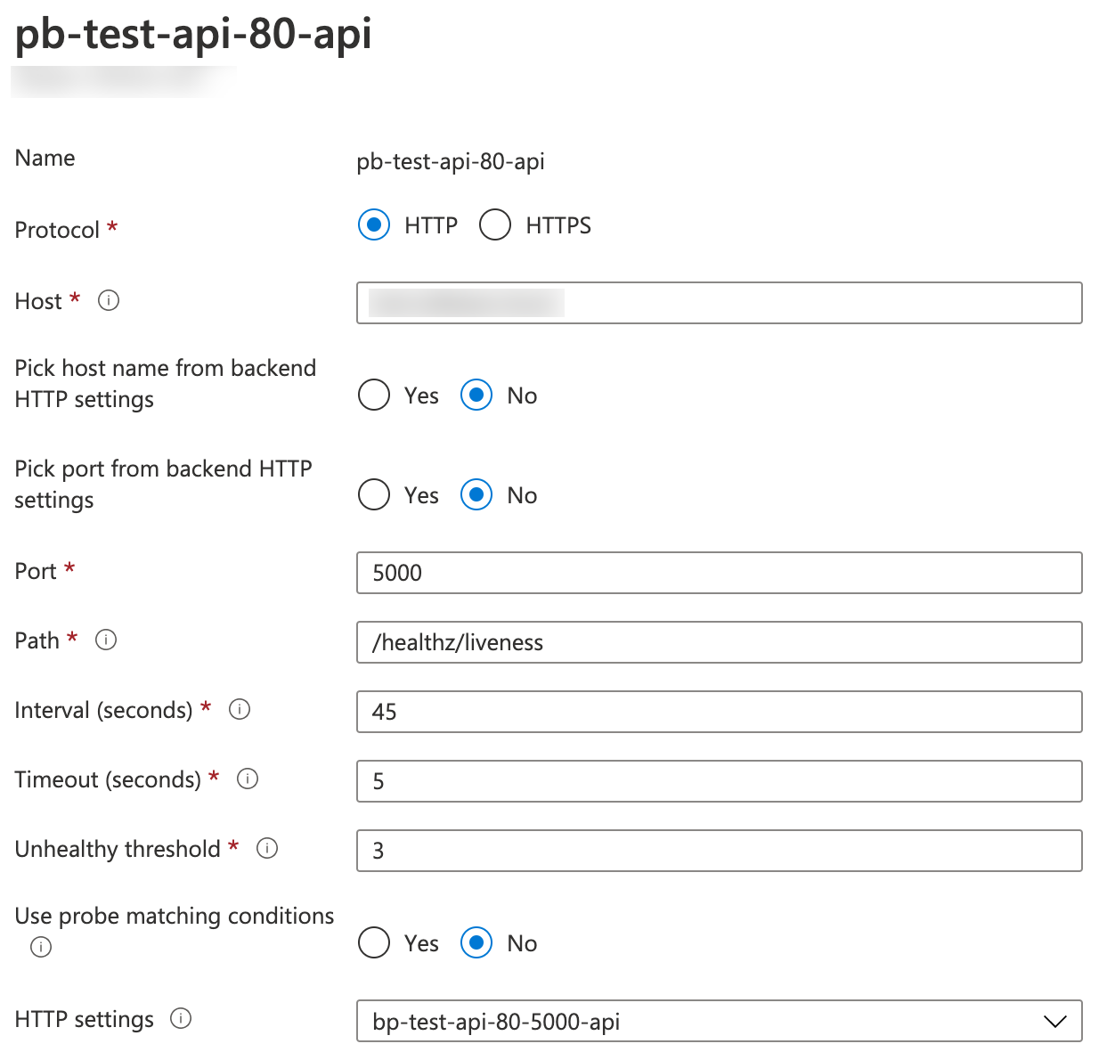This screenshot has width=1115, height=1060.
Task: Click the Port field showing 5000
Action: click(719, 573)
